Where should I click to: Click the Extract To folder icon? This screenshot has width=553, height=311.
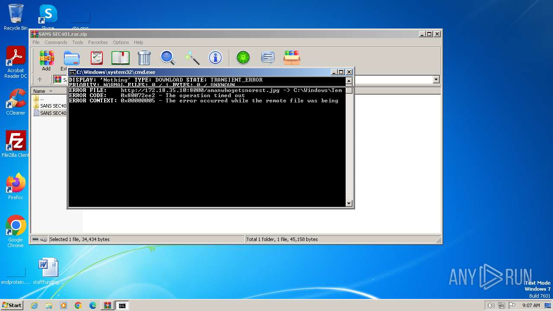coord(72,57)
